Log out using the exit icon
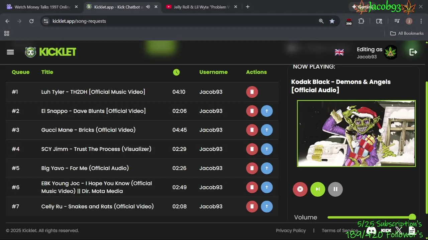This screenshot has height=240, width=428. (413, 52)
